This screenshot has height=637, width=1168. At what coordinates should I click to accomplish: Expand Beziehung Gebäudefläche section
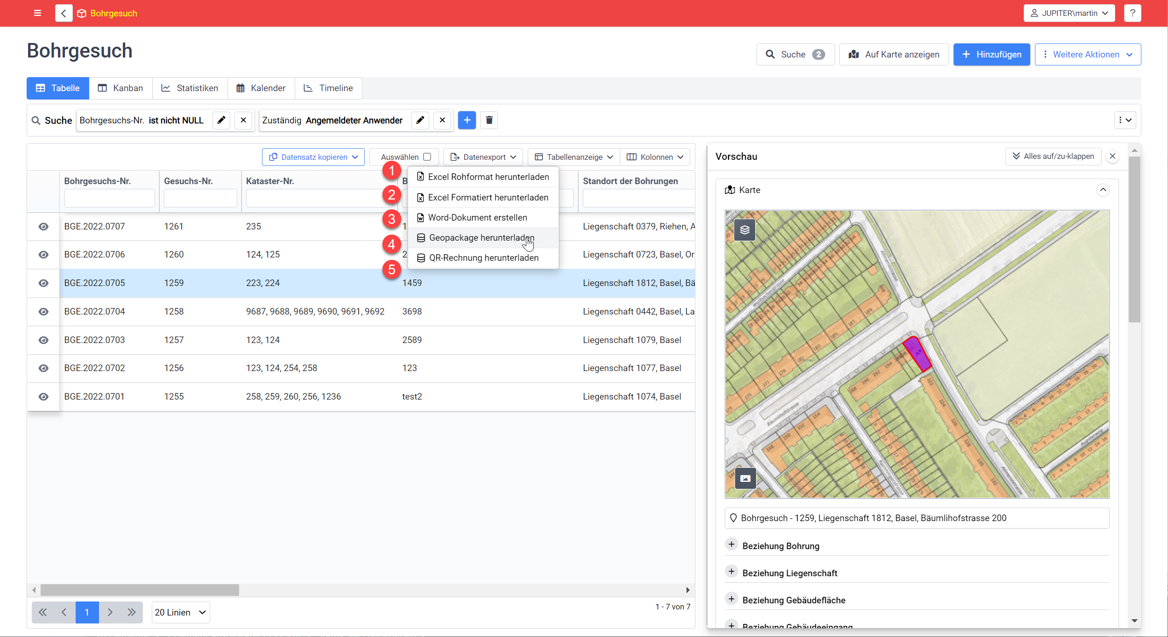pyautogui.click(x=731, y=599)
